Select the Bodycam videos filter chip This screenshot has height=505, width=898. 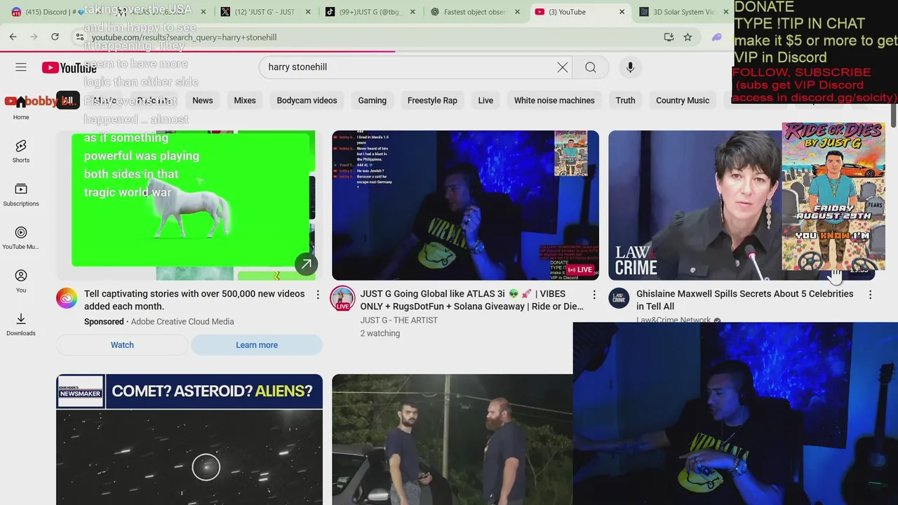(x=307, y=100)
